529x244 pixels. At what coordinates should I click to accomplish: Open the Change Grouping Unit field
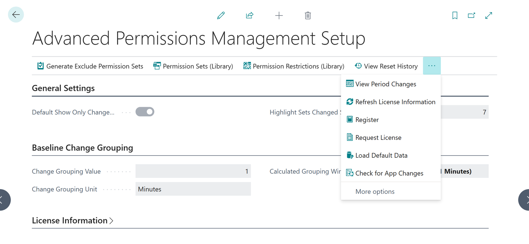193,189
